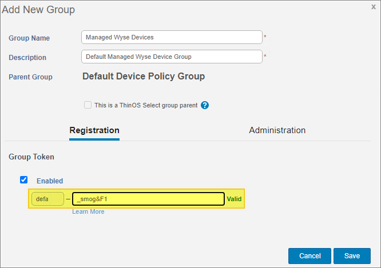
Task: Close the Add New Group dialog
Action: click(374, 6)
